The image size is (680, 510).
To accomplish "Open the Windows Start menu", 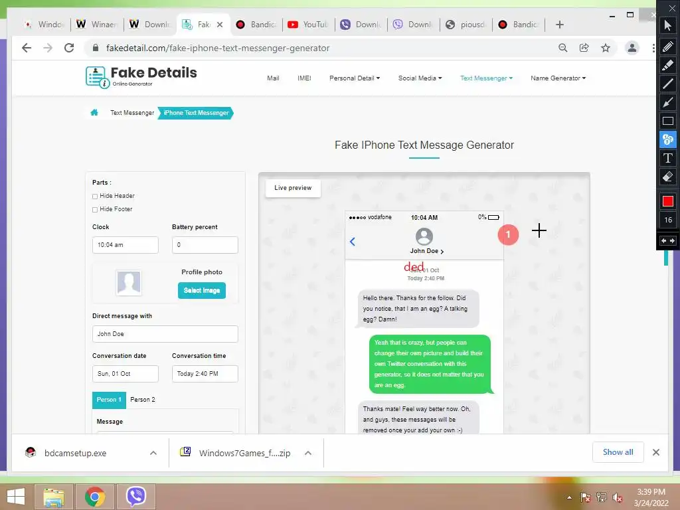I will coord(16,497).
